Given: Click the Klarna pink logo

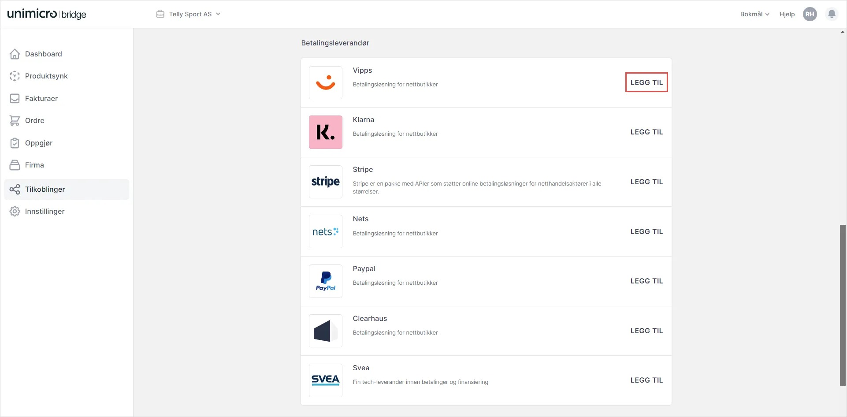Looking at the screenshot, I should [326, 132].
